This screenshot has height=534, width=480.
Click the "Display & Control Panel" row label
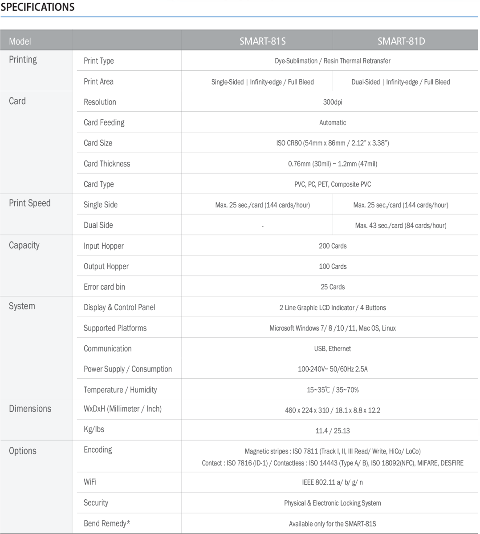pyautogui.click(x=119, y=307)
